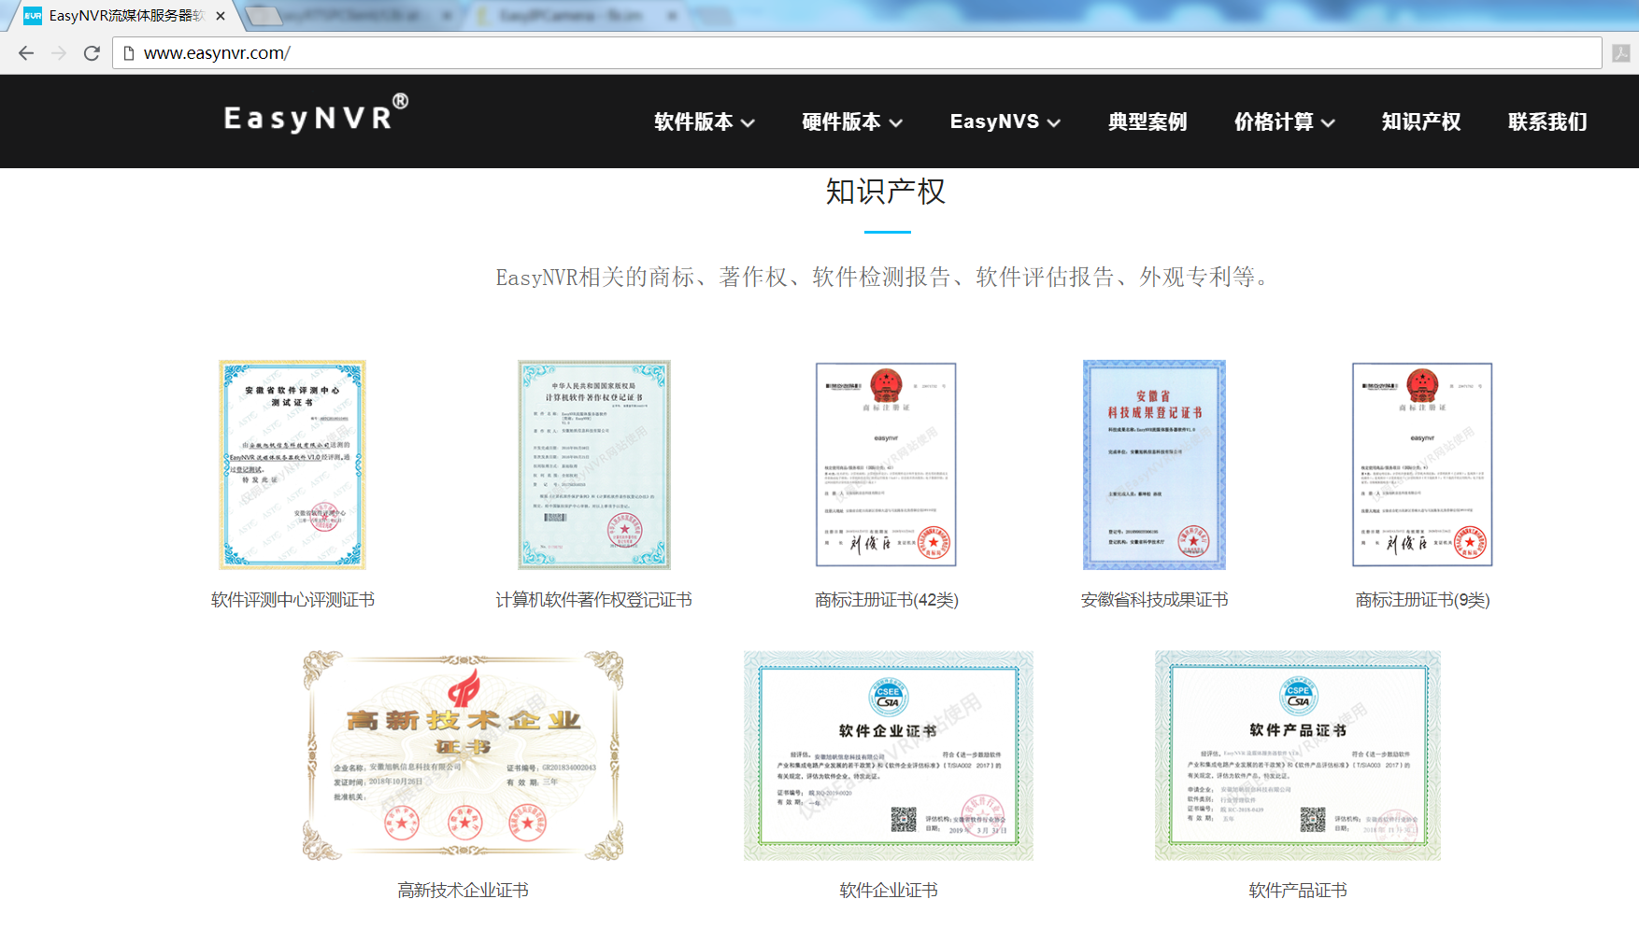Click the browser back arrow
The image size is (1639, 942).
pos(26,53)
